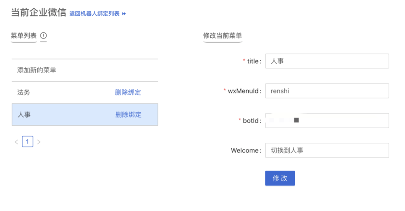Go to previous page arrow in pagination
The width and height of the screenshot is (405, 211).
[16, 142]
